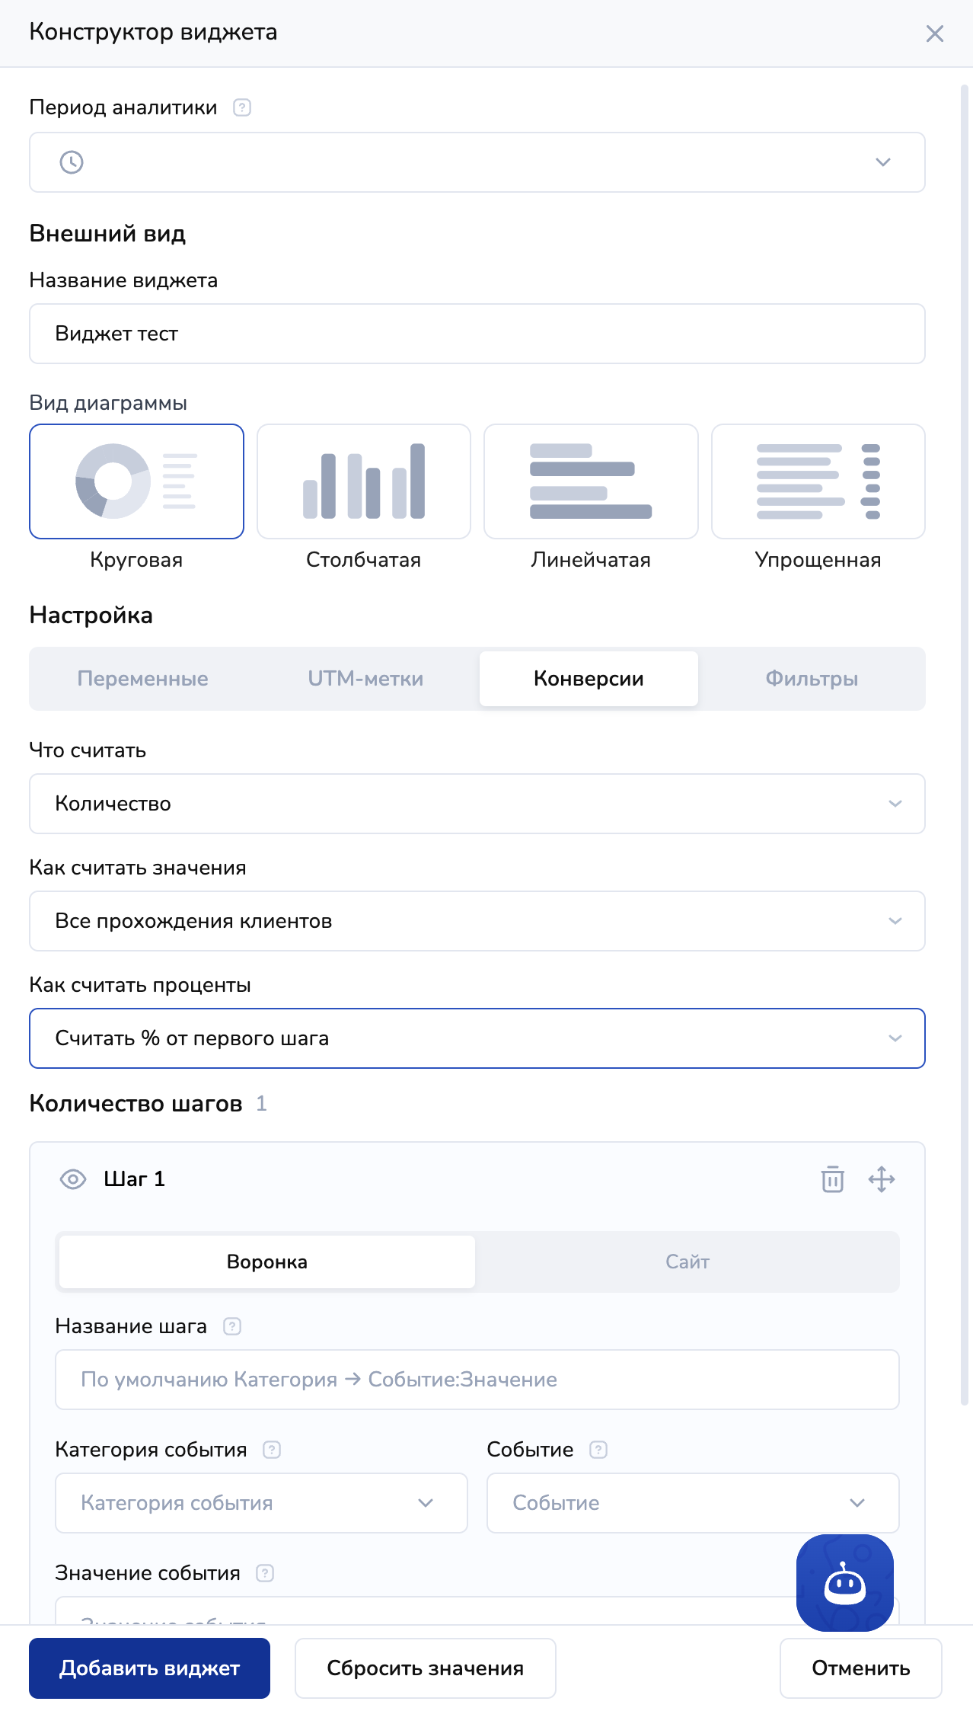Click the help icon beside Название шага
This screenshot has width=973, height=1711.
pos(232,1326)
